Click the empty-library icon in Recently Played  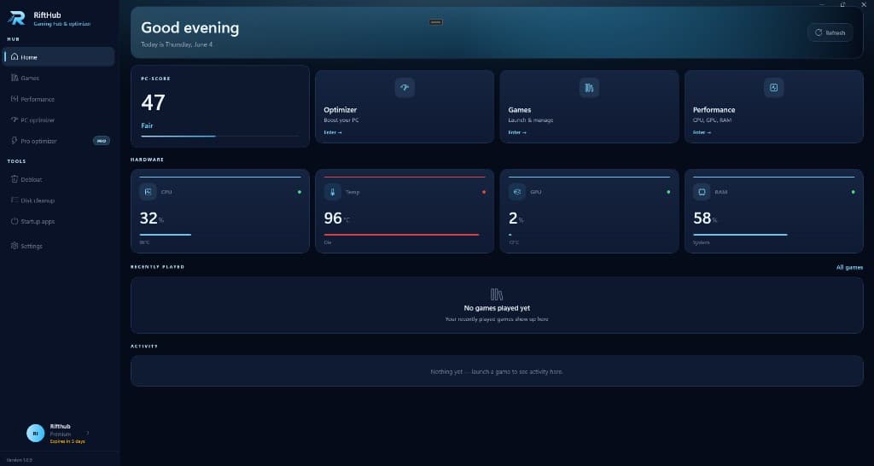497,294
